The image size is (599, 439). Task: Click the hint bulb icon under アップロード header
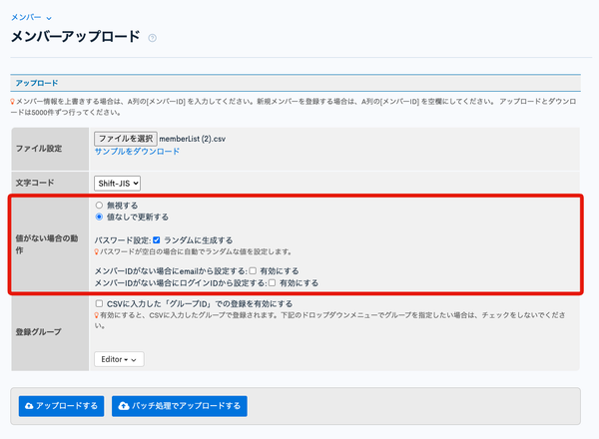pos(13,102)
